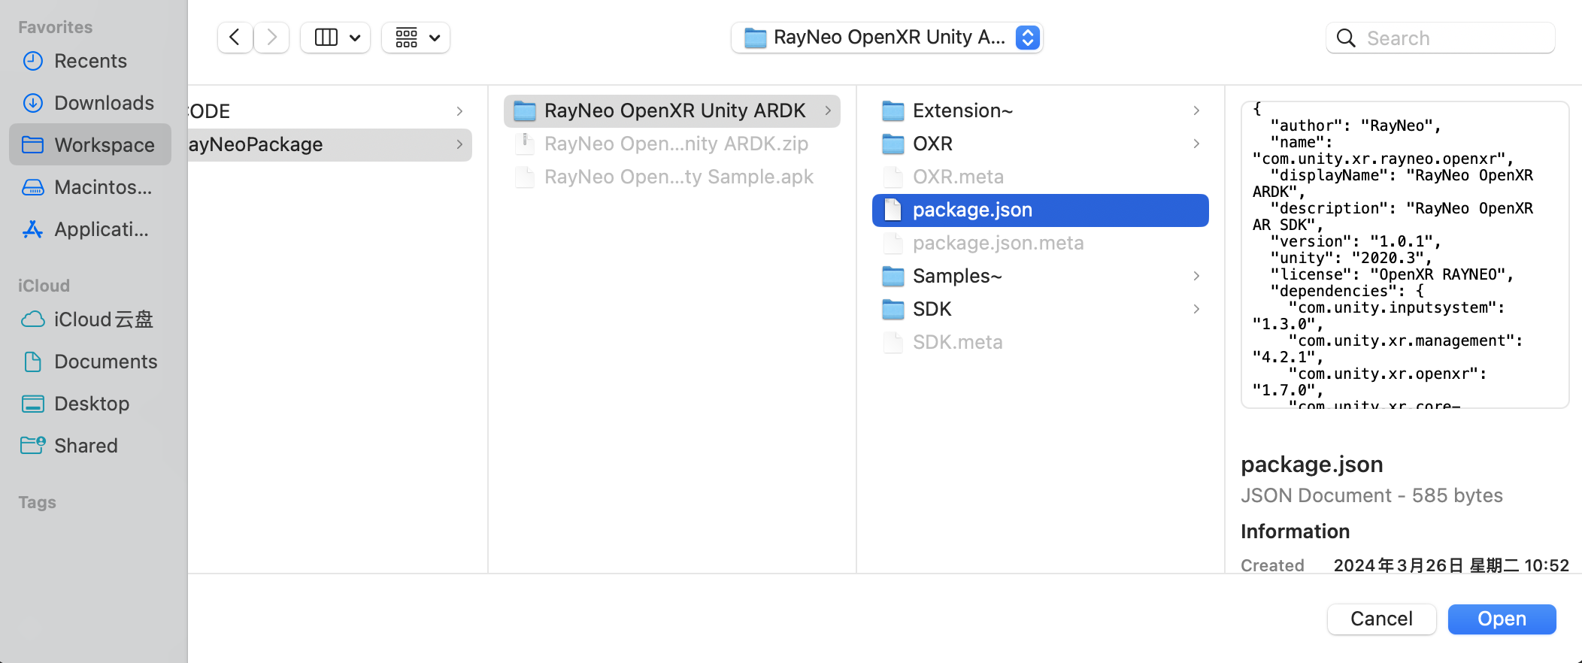Select the RayNeo OpenXR Unity ARDK folder
This screenshot has width=1582, height=663.
tap(672, 110)
